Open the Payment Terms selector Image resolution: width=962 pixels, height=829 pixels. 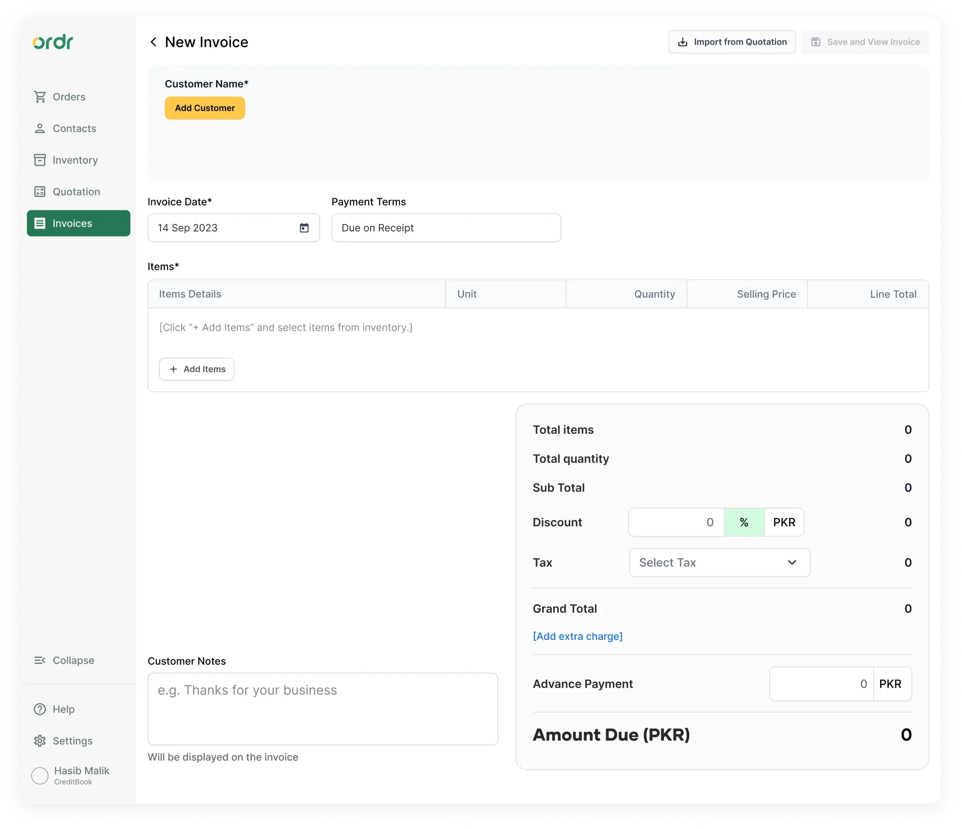[446, 228]
